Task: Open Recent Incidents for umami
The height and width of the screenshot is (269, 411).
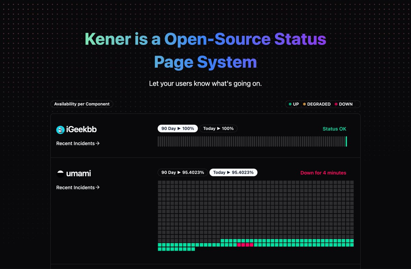Action: tap(78, 187)
